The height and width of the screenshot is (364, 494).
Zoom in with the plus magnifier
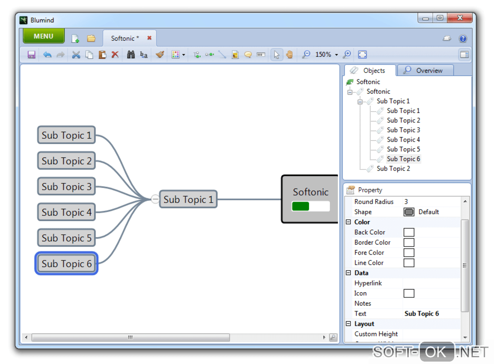point(347,55)
